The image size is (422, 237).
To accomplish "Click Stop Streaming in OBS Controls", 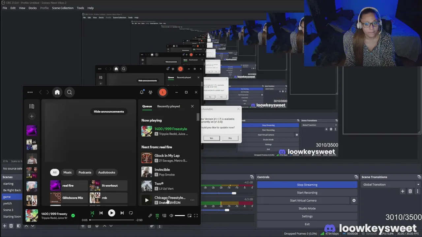I will tap(307, 185).
